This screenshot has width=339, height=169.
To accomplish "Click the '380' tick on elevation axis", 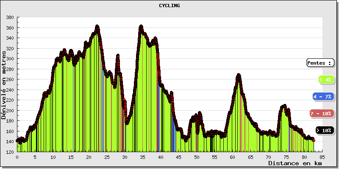I will pos(10,18).
